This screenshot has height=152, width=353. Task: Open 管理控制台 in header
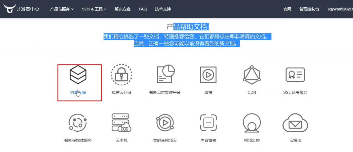309,9
